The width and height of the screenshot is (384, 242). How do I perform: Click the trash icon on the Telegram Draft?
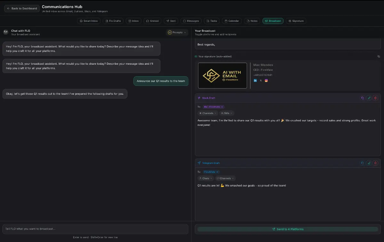[x=375, y=163]
